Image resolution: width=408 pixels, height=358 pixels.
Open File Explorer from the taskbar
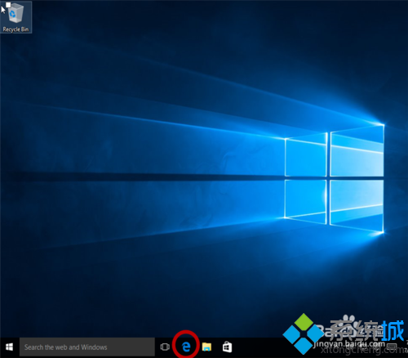[x=206, y=347]
